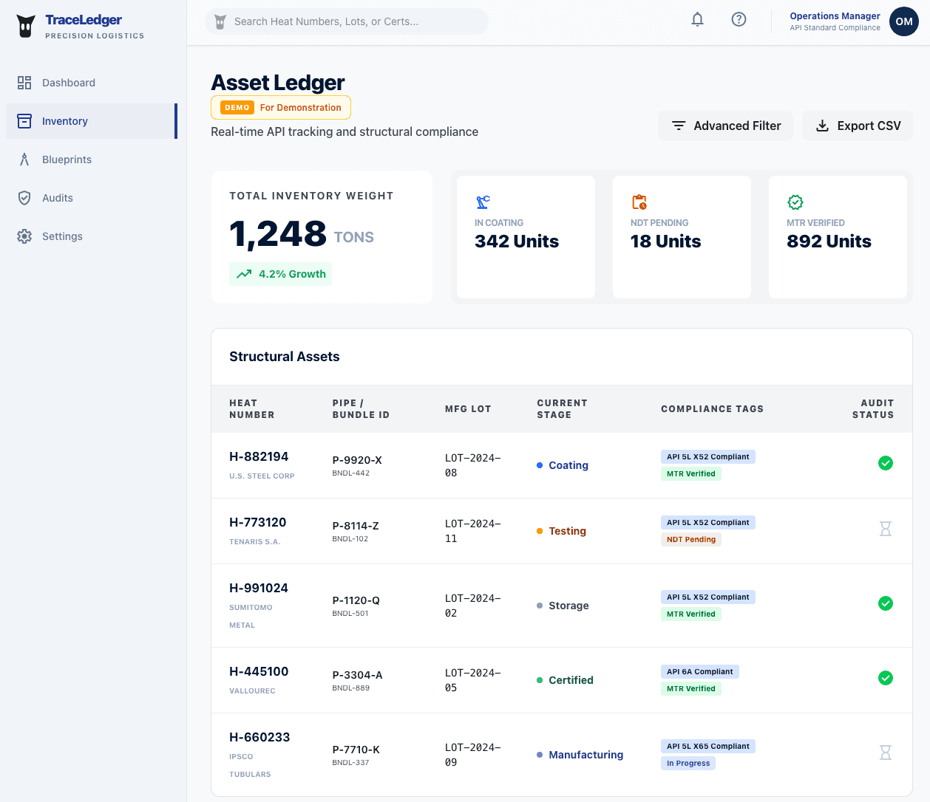Click the audit checkmark for H-991024
Screen dimensions: 930x802
tap(885, 603)
